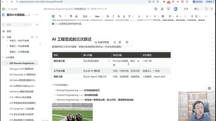Click the green insert plus button
The image size is (216, 121).
tap(53, 16)
